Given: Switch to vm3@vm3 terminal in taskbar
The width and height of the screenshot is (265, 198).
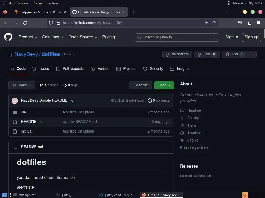Looking at the screenshot, I should tap(26, 195).
